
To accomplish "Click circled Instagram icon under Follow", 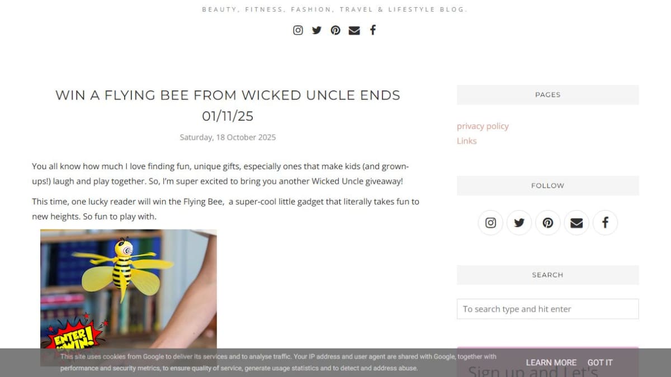I will [490, 223].
